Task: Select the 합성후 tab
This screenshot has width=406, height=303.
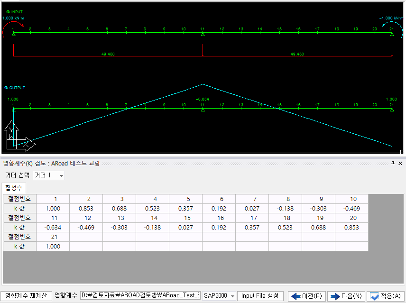Action: tap(14, 188)
